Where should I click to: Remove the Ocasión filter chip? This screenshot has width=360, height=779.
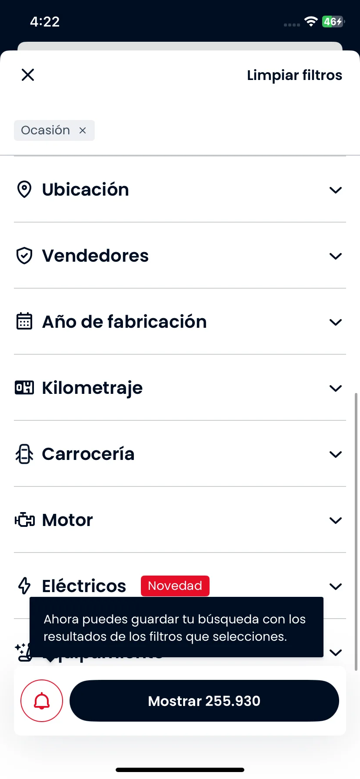click(x=83, y=130)
